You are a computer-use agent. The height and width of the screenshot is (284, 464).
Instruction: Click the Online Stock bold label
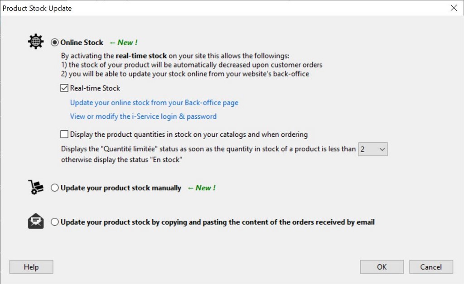point(82,43)
